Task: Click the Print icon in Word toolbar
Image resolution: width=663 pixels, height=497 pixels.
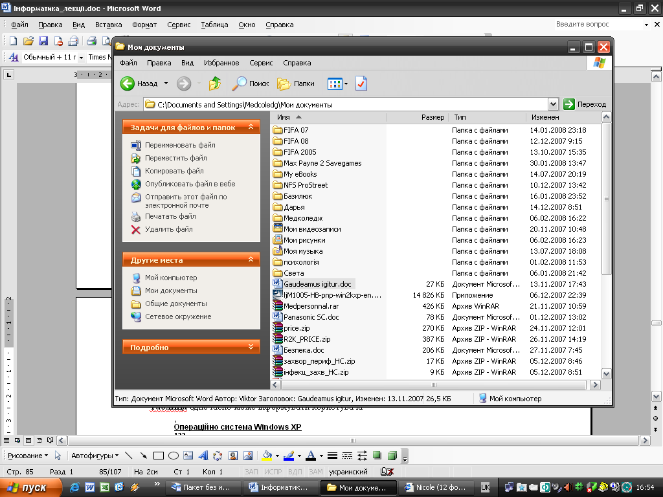Action: click(91, 41)
